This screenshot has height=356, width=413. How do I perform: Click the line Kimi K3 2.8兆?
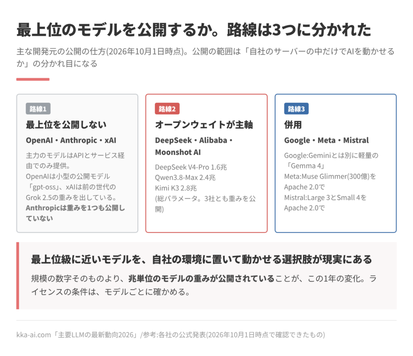pos(176,188)
